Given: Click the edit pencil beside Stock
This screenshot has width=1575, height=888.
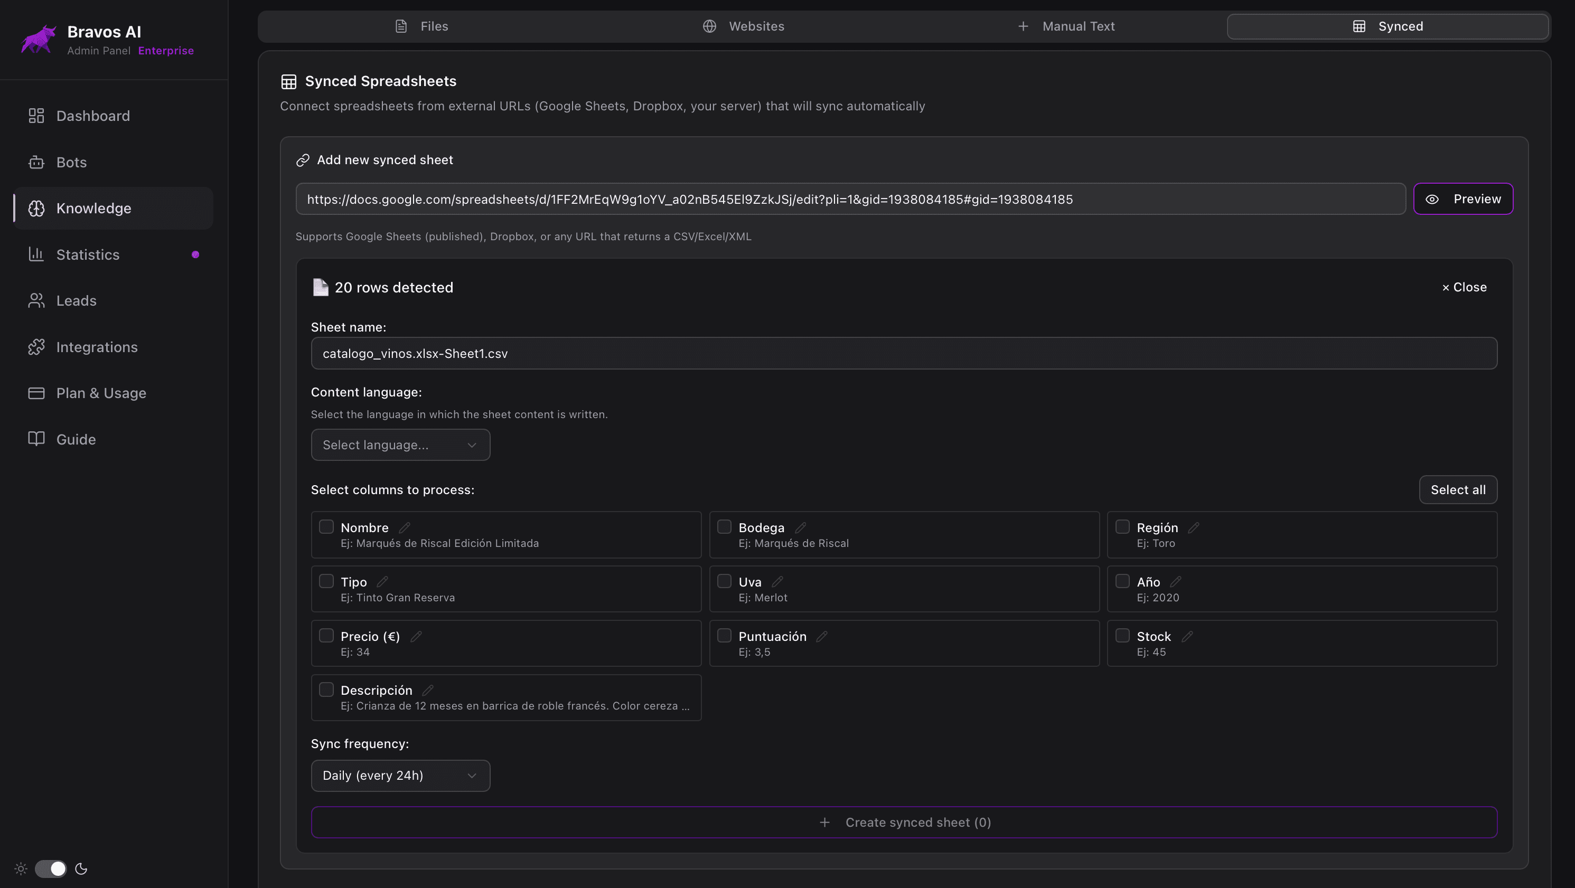Looking at the screenshot, I should tap(1187, 636).
